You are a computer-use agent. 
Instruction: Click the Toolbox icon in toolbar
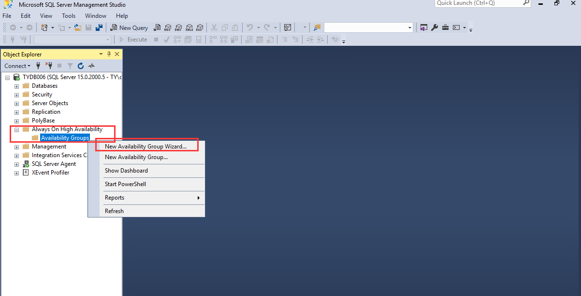(445, 27)
